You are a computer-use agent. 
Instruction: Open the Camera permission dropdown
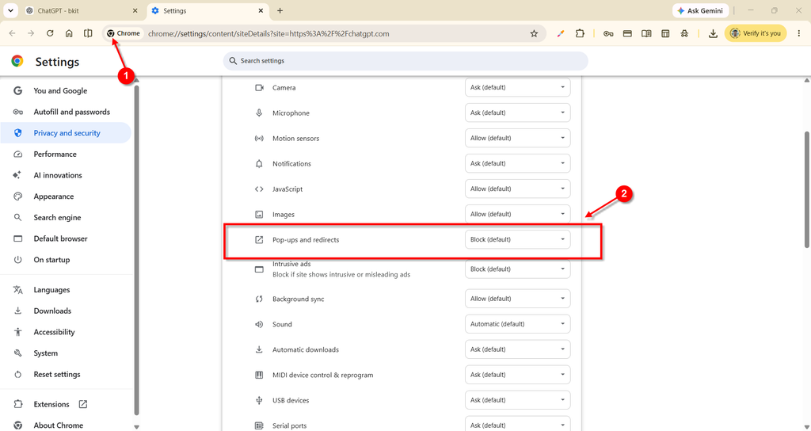pyautogui.click(x=517, y=87)
